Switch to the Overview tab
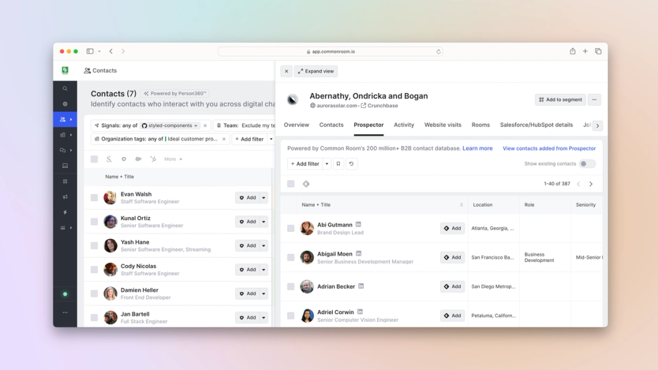The height and width of the screenshot is (370, 658). coord(296,125)
